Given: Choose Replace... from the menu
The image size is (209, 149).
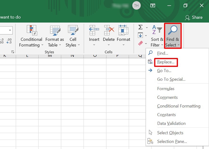Looking at the screenshot, I should pyautogui.click(x=166, y=62).
